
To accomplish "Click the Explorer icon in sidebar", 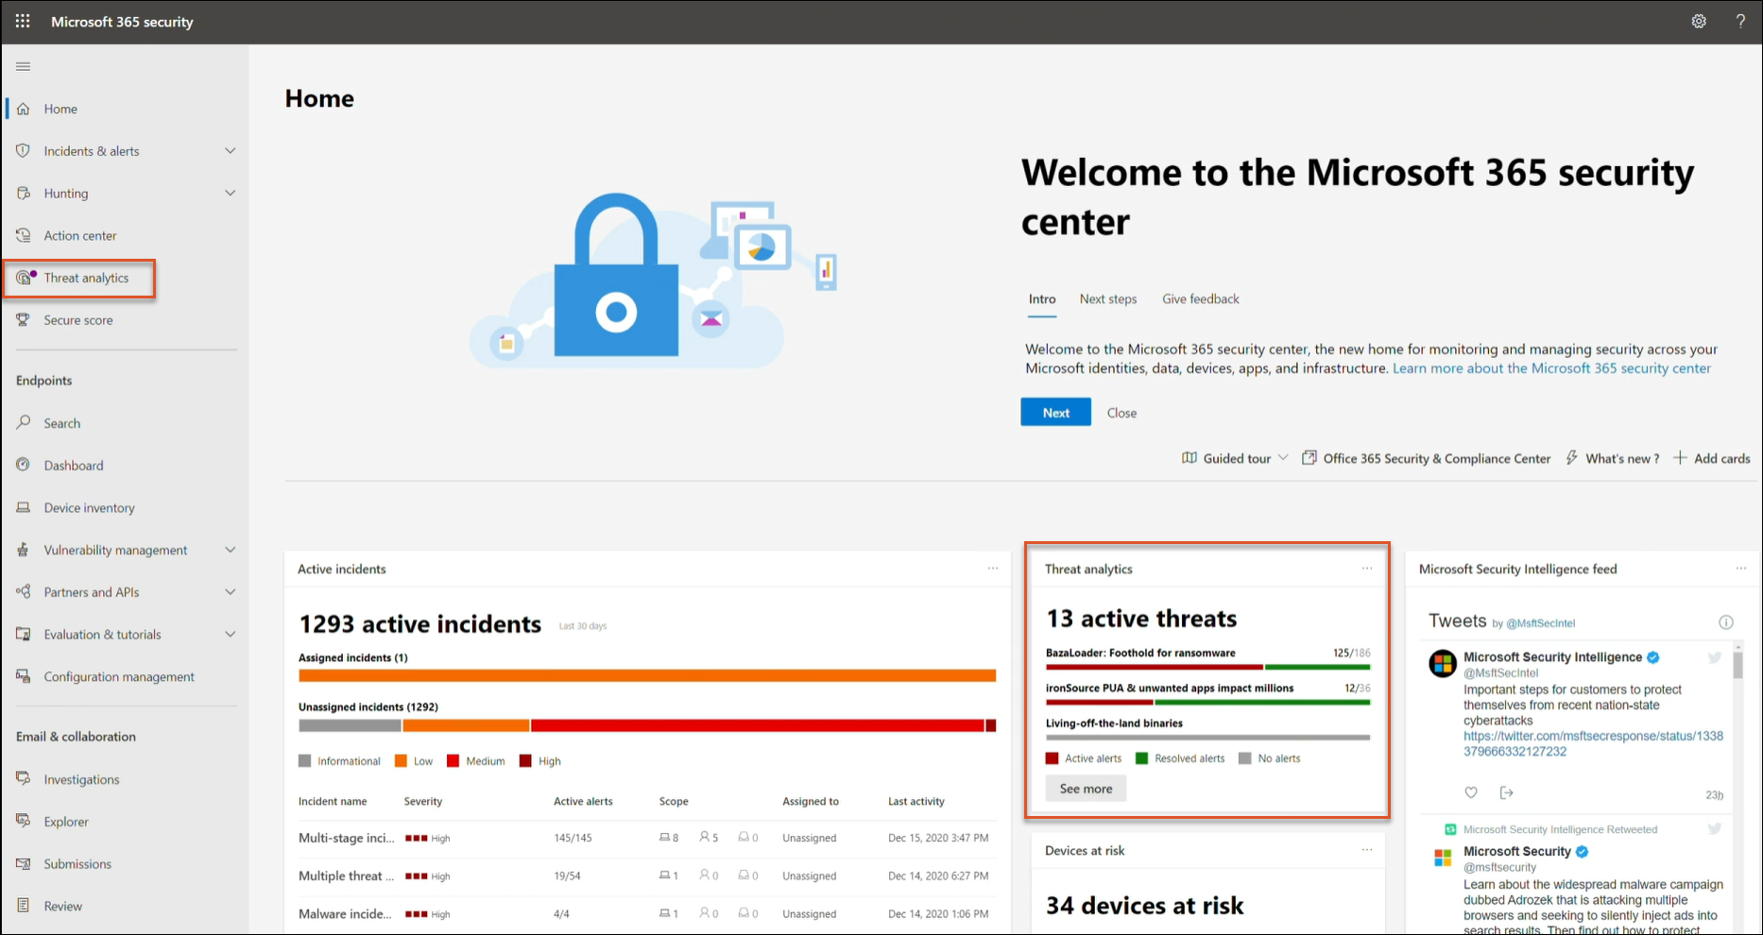I will click(24, 821).
